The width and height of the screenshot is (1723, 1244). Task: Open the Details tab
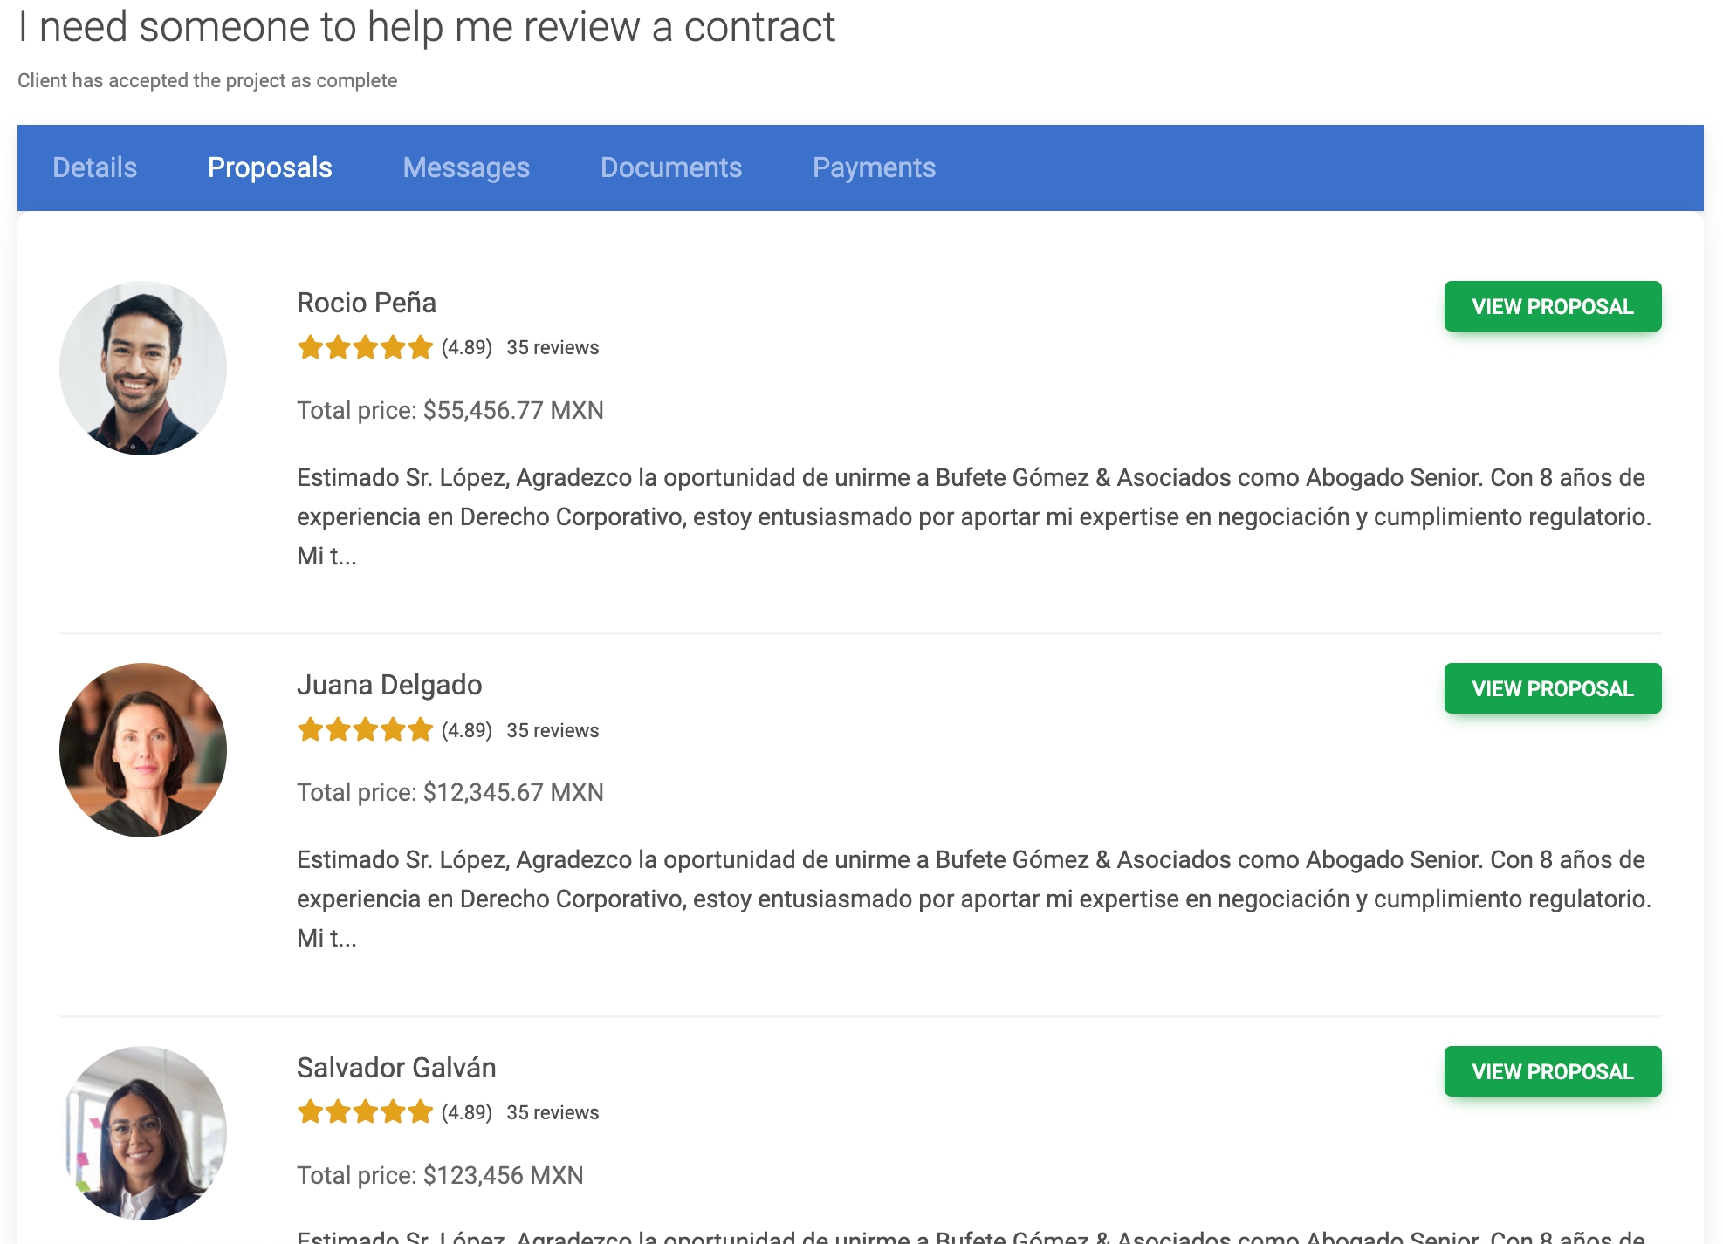(x=94, y=167)
